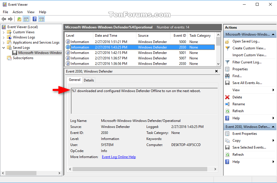The width and height of the screenshot is (277, 183).
Task: Click the event description text box
Action: pos(144,101)
